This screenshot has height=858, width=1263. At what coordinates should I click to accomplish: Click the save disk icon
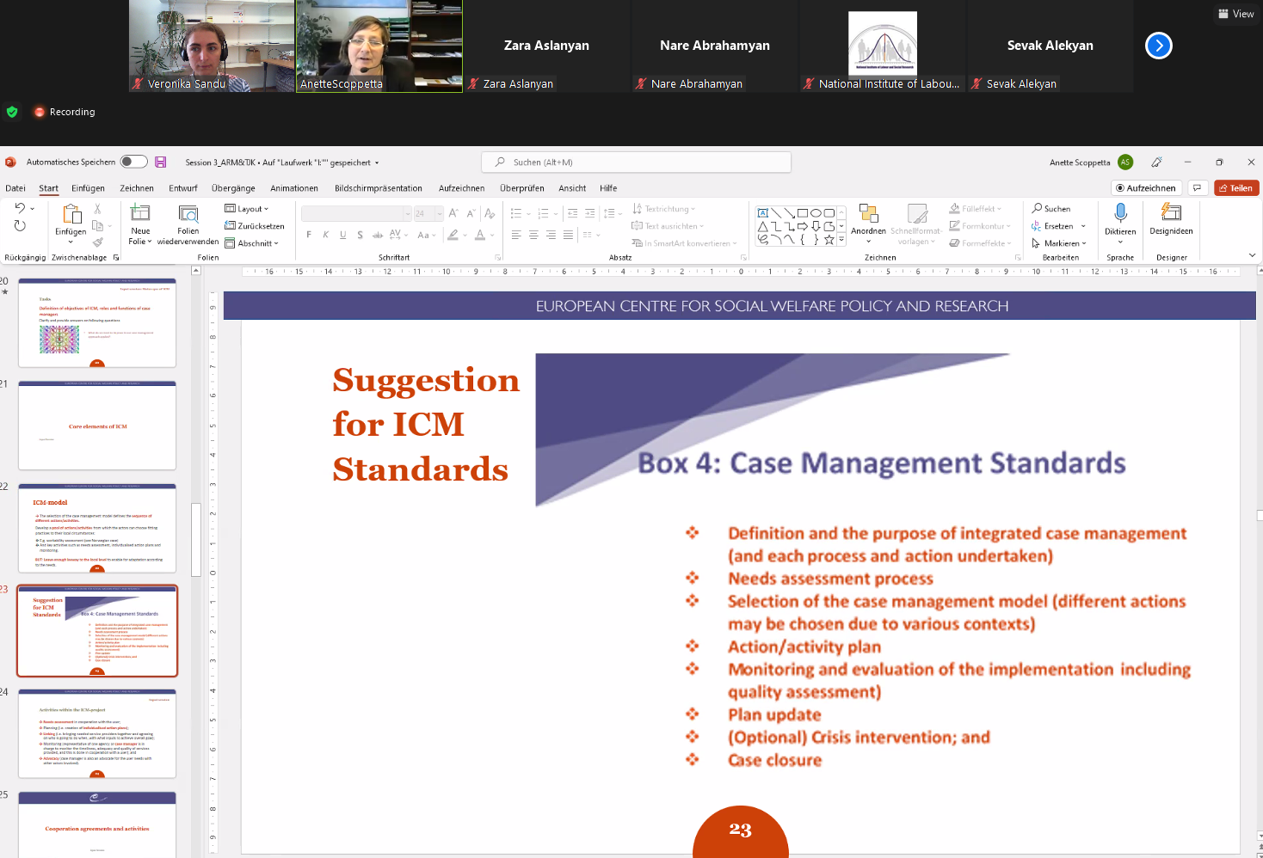(161, 162)
